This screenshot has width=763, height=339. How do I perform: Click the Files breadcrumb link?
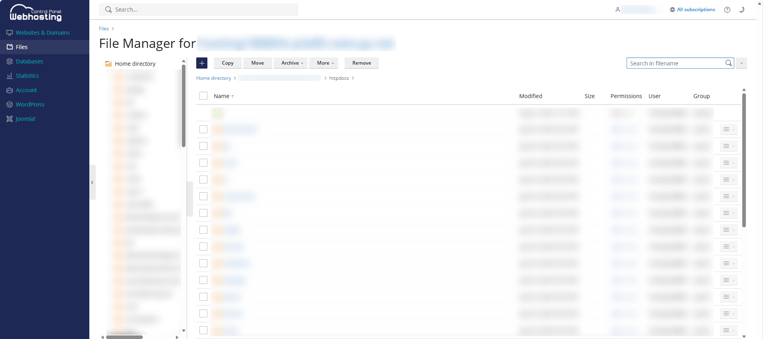(104, 29)
